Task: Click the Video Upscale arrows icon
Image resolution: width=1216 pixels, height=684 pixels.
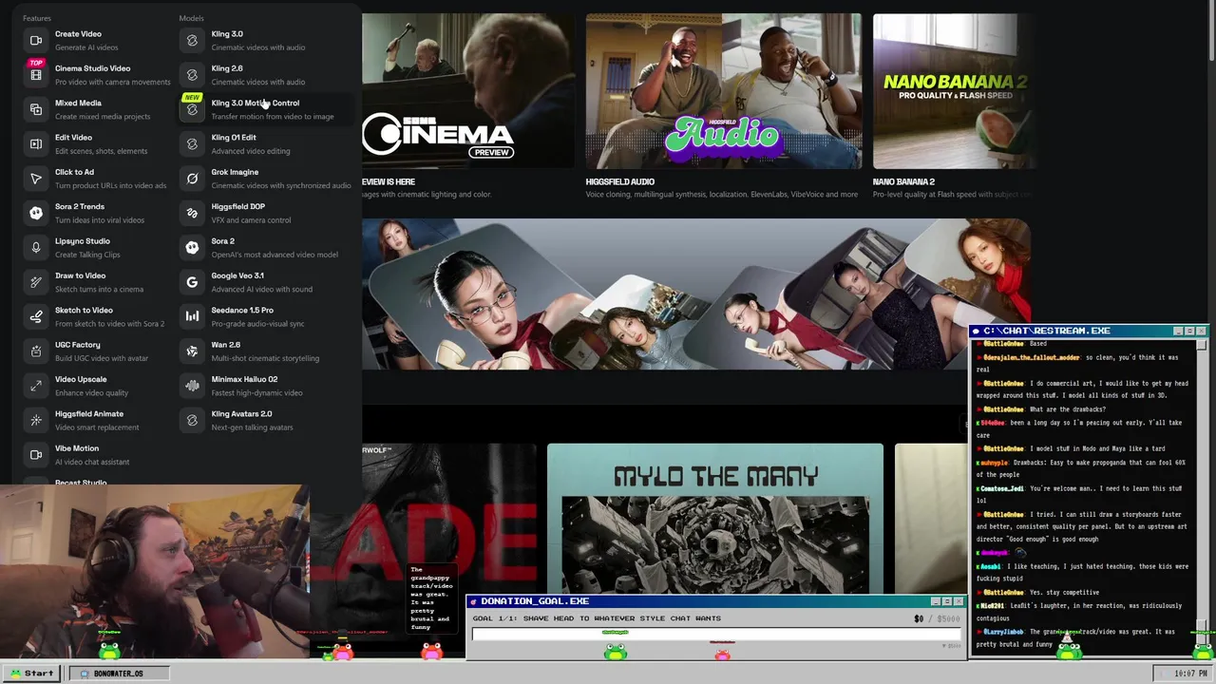Action: 36,386
